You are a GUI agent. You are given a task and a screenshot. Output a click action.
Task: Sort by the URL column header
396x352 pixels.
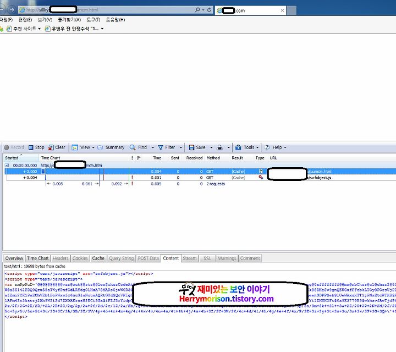[273, 158]
